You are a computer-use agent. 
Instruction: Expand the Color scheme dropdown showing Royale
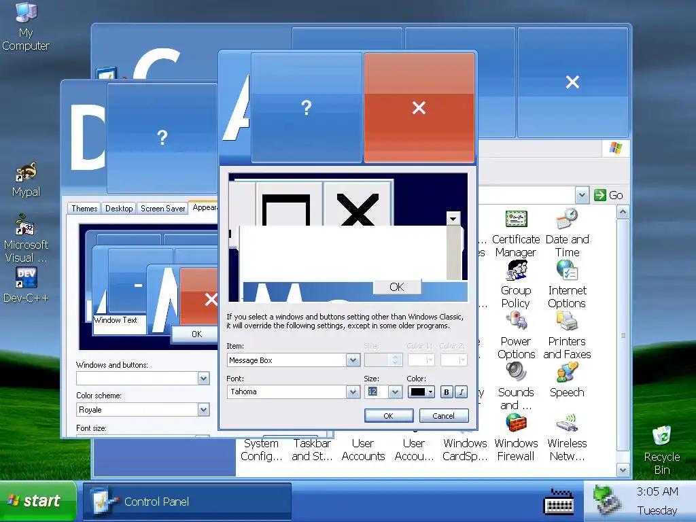point(203,410)
